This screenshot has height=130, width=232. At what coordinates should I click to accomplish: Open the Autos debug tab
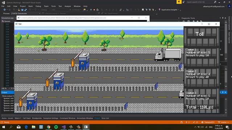pos(4,118)
